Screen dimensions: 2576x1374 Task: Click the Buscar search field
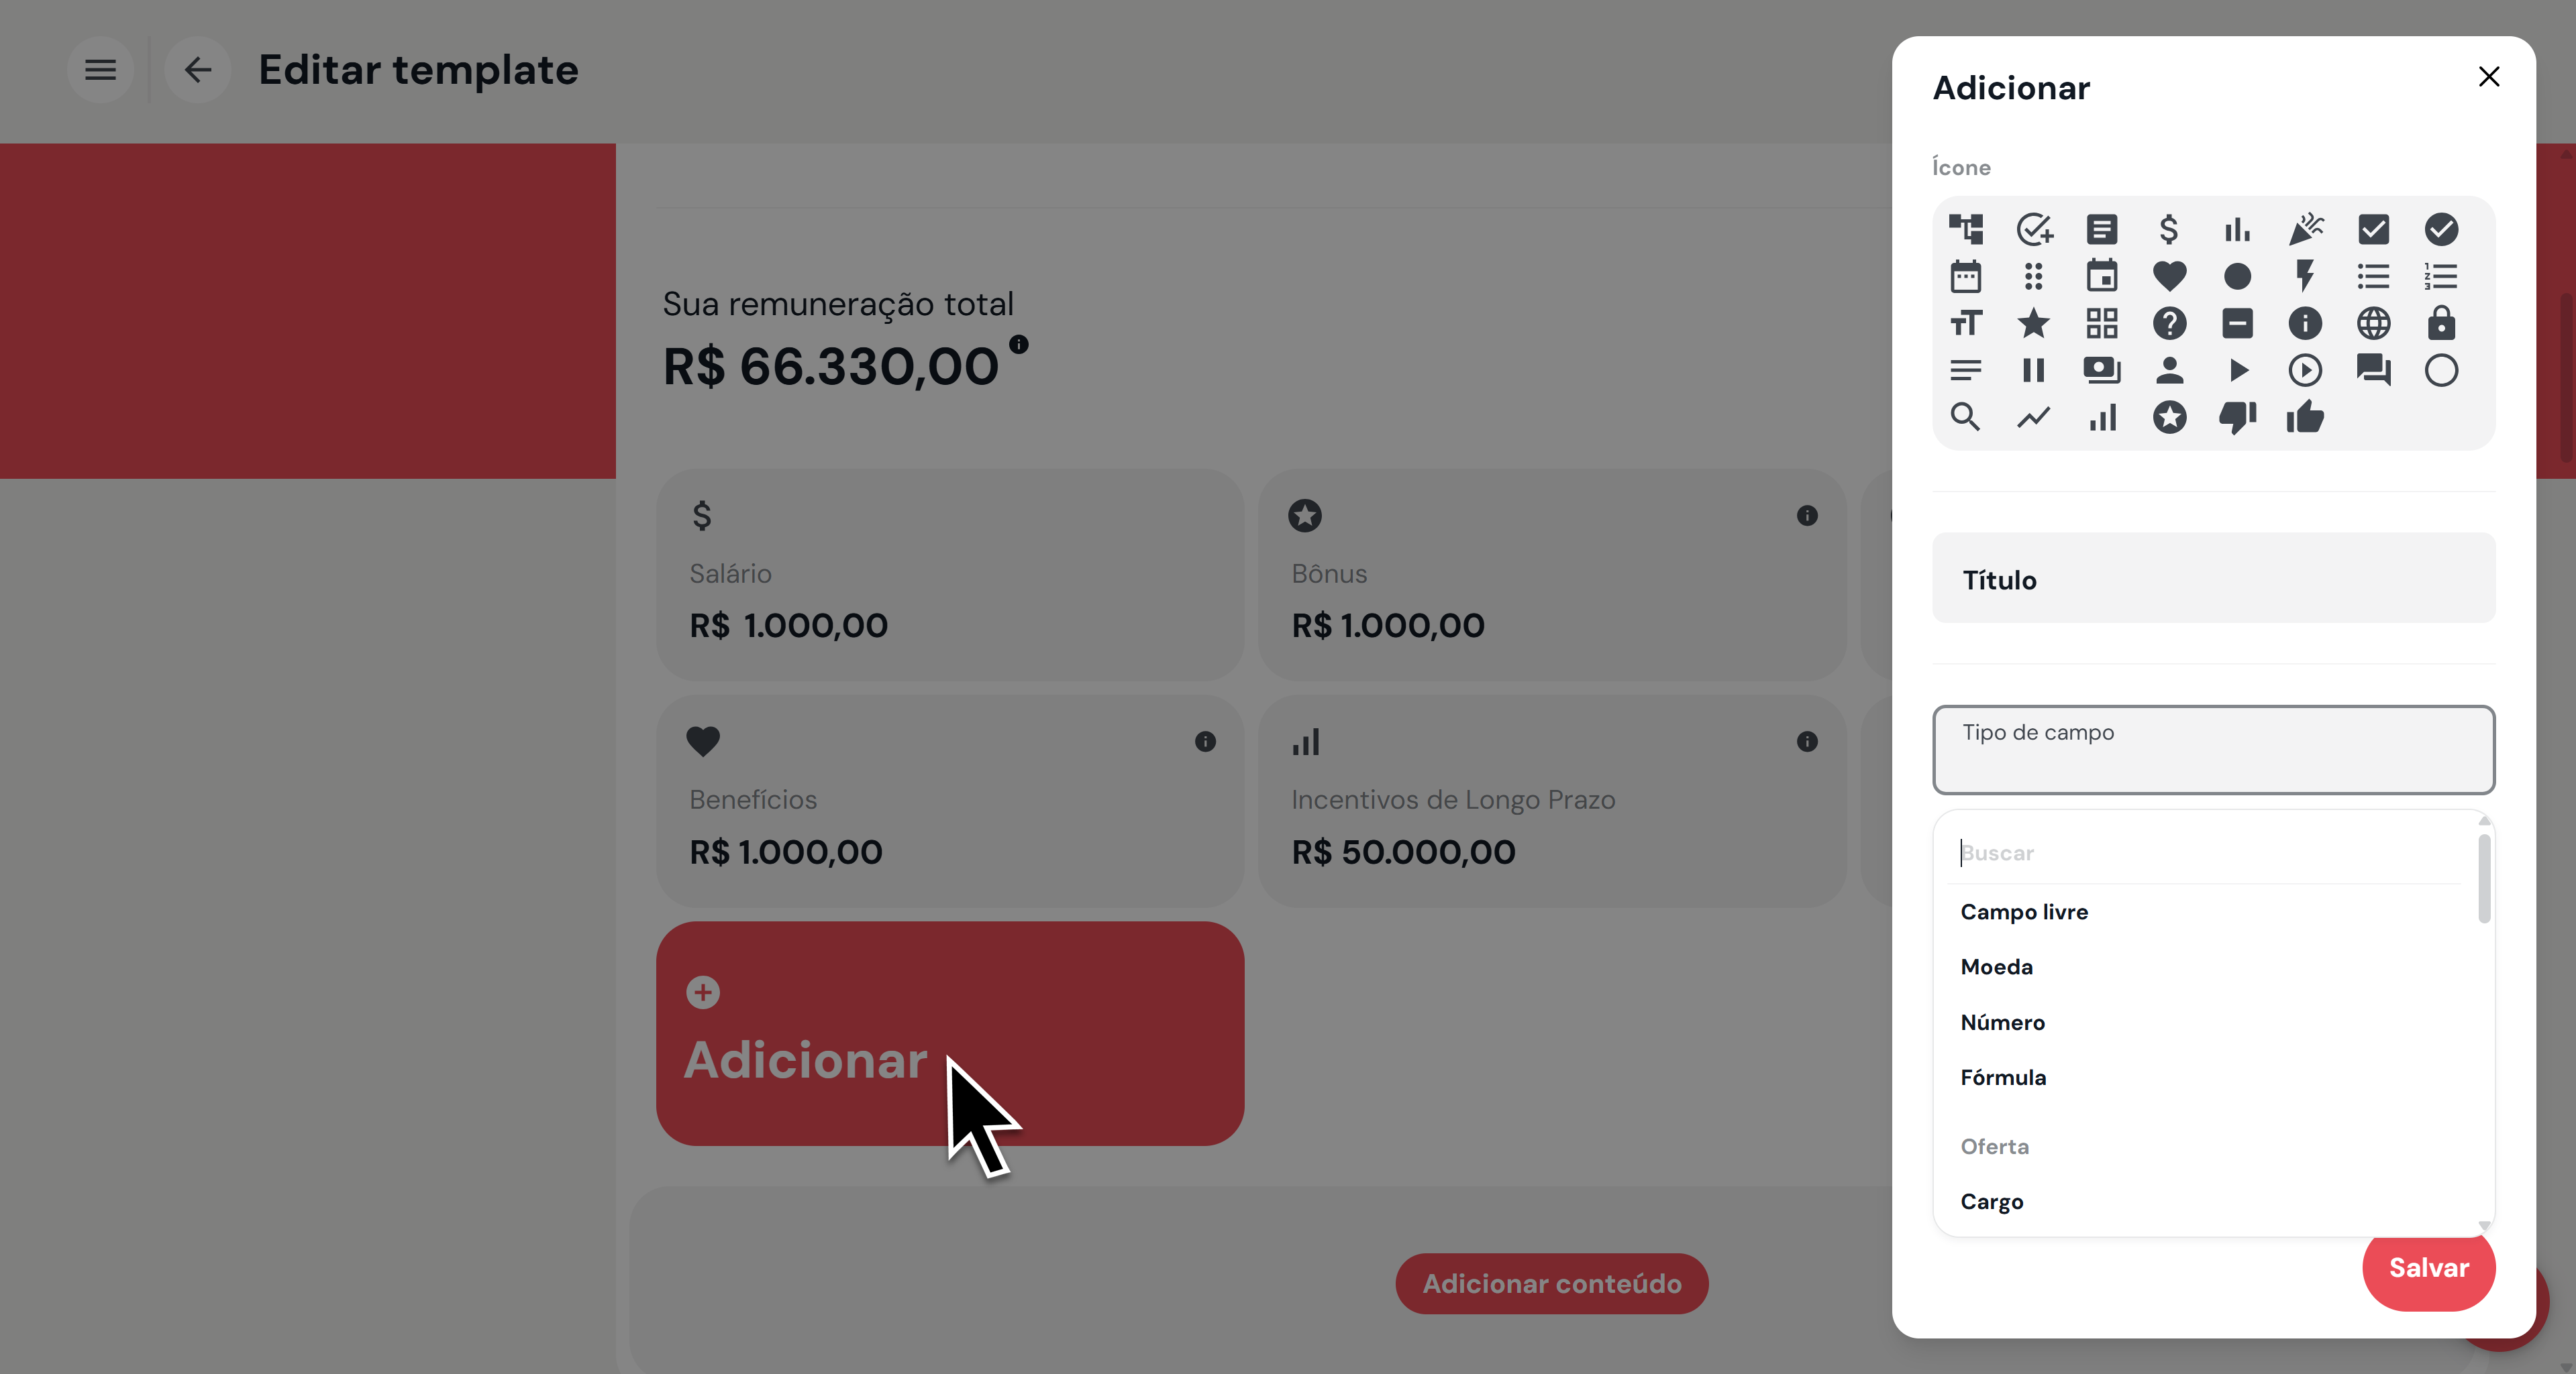[x=2207, y=854]
